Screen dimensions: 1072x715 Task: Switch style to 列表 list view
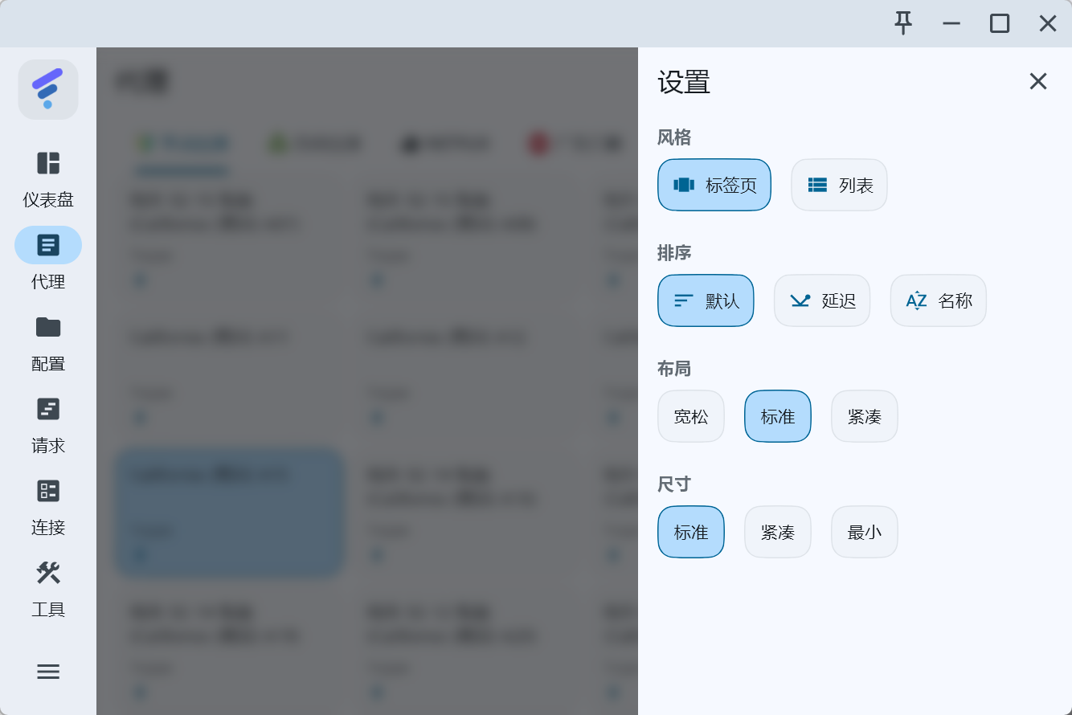pyautogui.click(x=839, y=185)
